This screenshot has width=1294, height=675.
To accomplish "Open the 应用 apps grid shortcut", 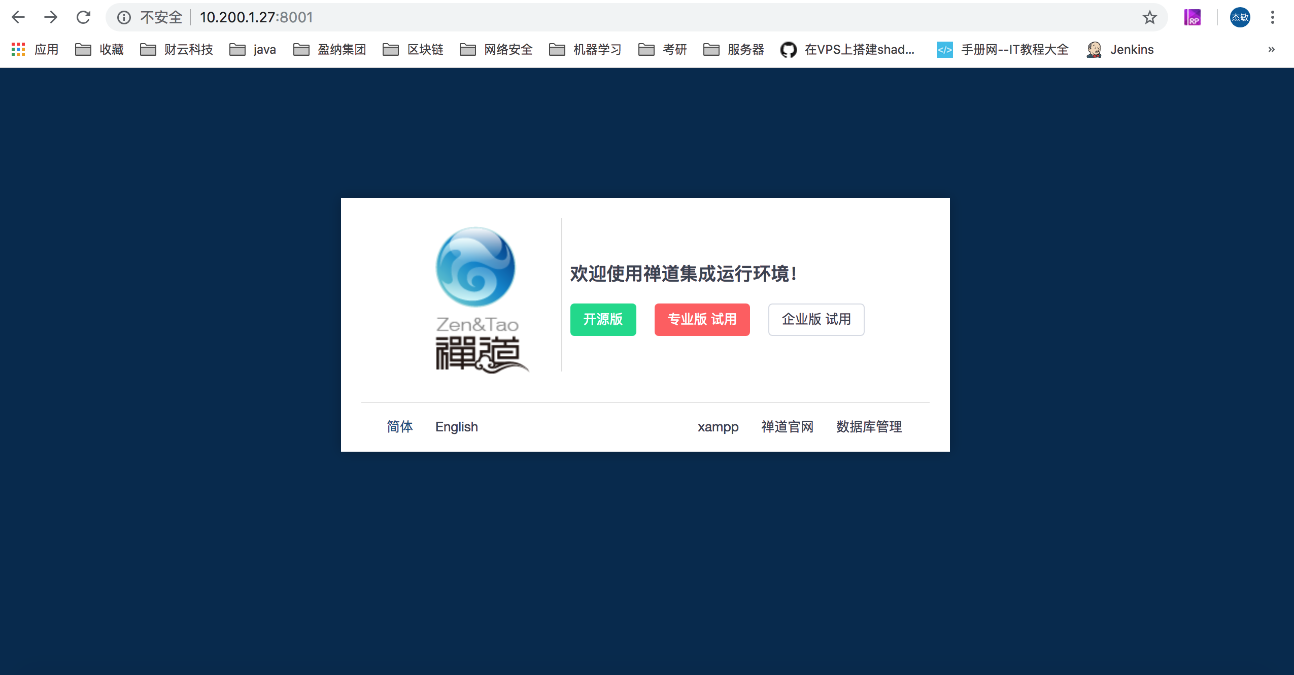I will coord(35,49).
